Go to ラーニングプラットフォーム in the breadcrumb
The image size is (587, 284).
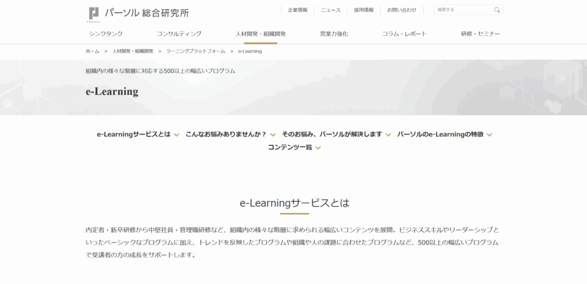tap(196, 51)
